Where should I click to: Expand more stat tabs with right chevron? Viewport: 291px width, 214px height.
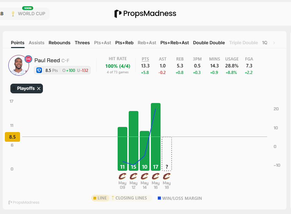click(274, 43)
